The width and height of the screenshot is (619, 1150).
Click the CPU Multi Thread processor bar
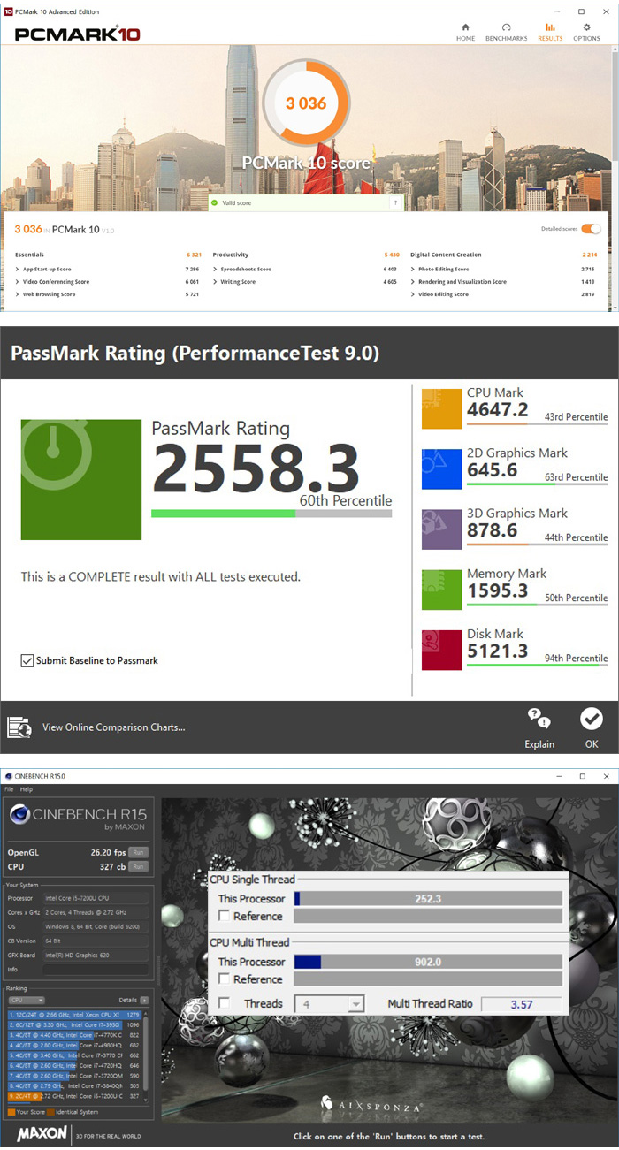click(x=428, y=962)
